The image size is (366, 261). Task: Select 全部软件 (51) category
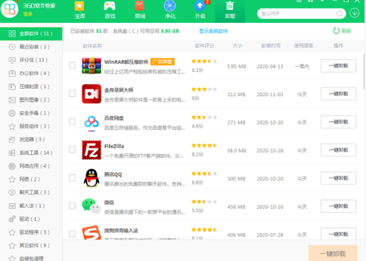tap(31, 34)
